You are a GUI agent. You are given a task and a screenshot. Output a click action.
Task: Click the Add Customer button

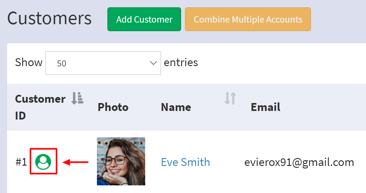point(144,19)
